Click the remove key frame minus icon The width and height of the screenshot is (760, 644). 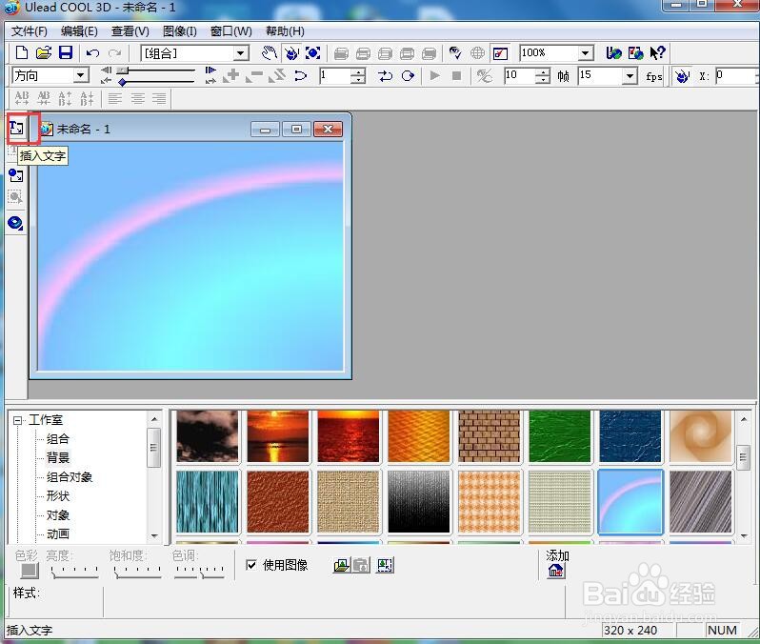(254, 75)
